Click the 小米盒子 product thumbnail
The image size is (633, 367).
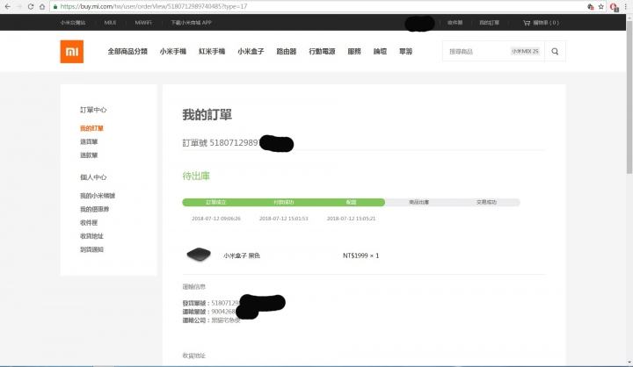point(199,255)
